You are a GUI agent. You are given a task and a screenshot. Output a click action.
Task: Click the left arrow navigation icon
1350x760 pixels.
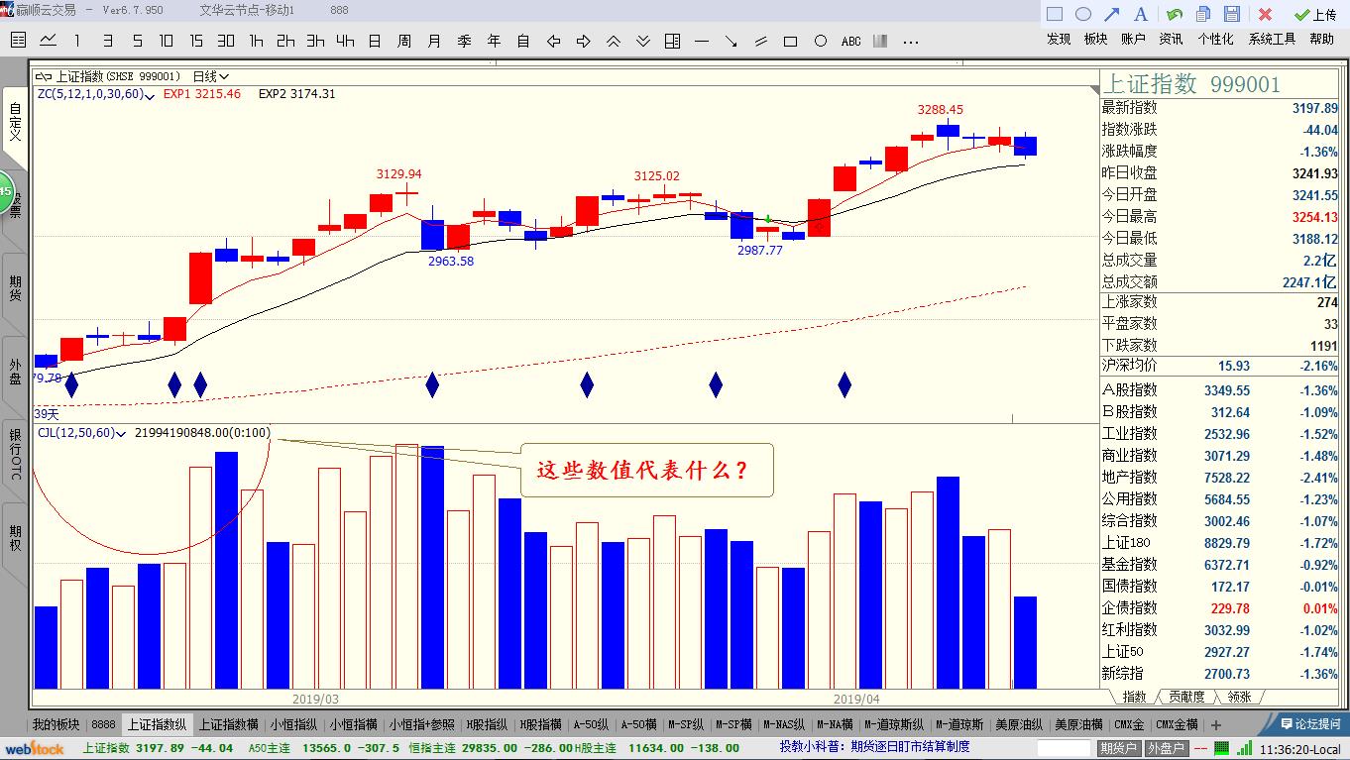pos(553,41)
